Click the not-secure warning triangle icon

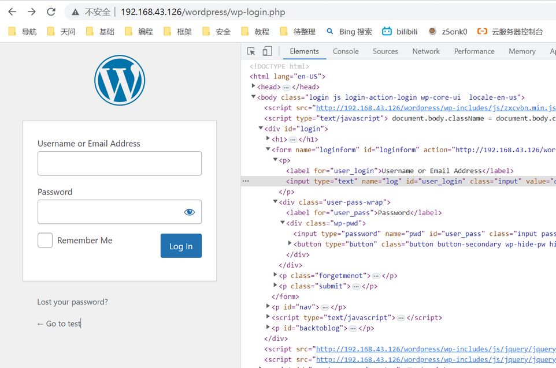(75, 12)
